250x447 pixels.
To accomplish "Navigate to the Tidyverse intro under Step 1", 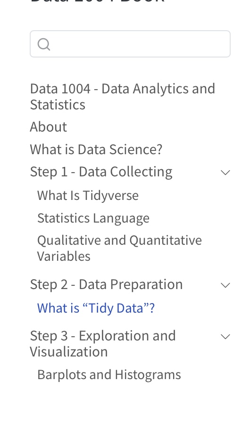I will (x=88, y=196).
